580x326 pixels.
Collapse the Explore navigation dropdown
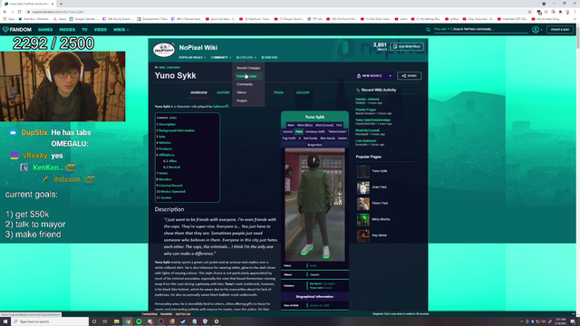tap(246, 57)
